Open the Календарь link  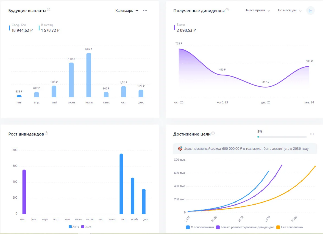[127, 10]
